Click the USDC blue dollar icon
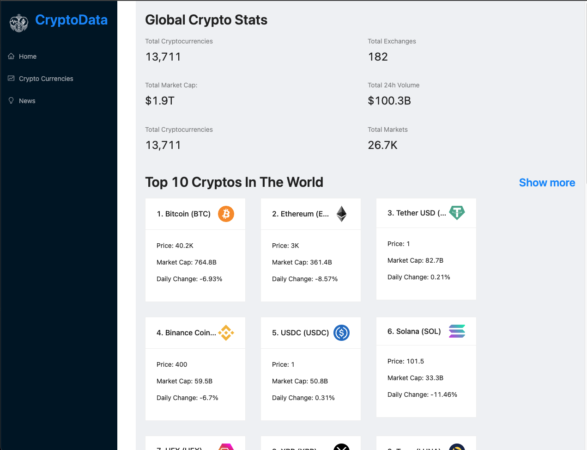This screenshot has width=587, height=450. tap(341, 333)
